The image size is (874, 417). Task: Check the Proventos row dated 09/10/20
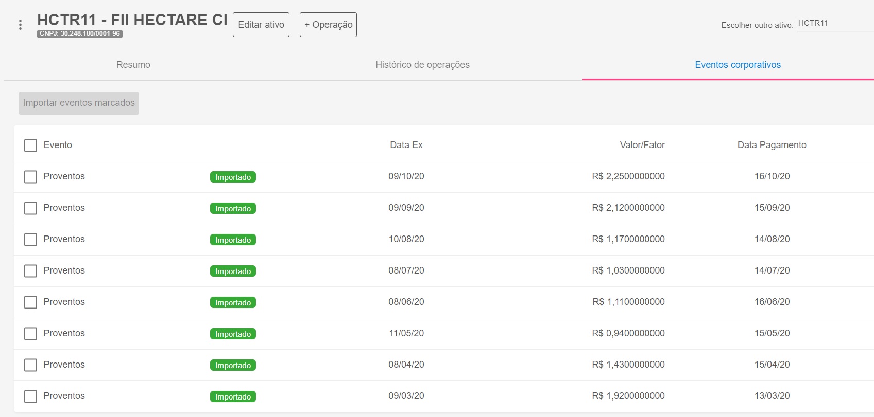point(30,177)
